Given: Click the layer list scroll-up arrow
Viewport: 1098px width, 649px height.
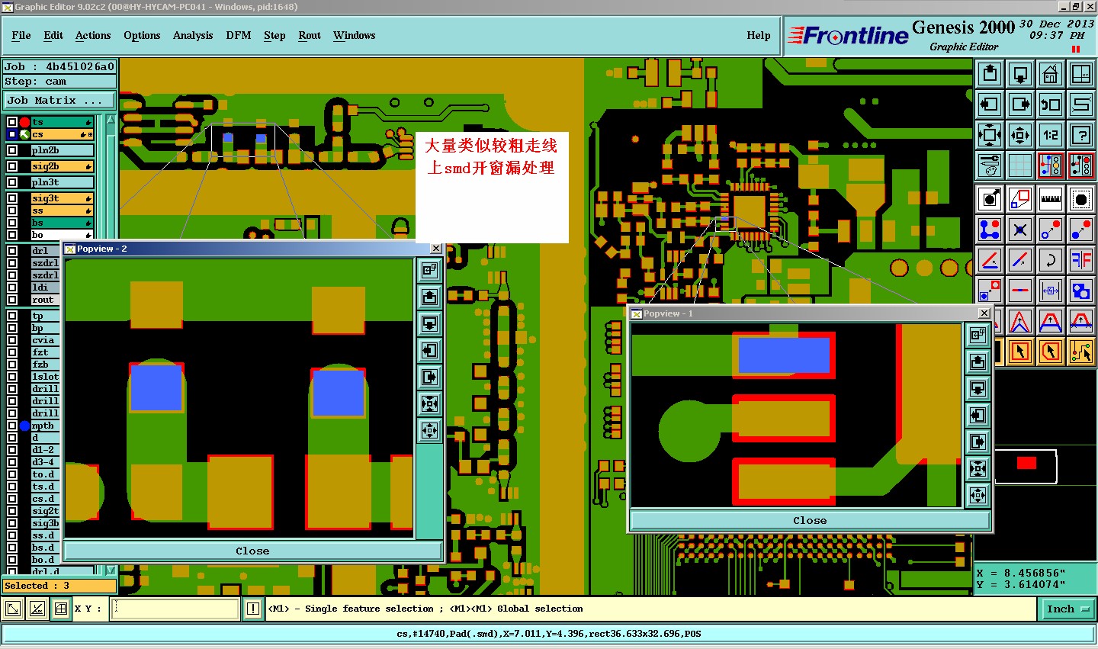Looking at the screenshot, I should pyautogui.click(x=111, y=120).
